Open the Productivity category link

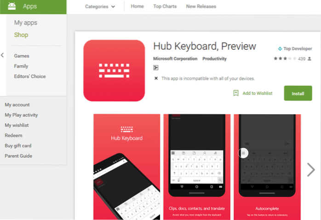pos(214,59)
